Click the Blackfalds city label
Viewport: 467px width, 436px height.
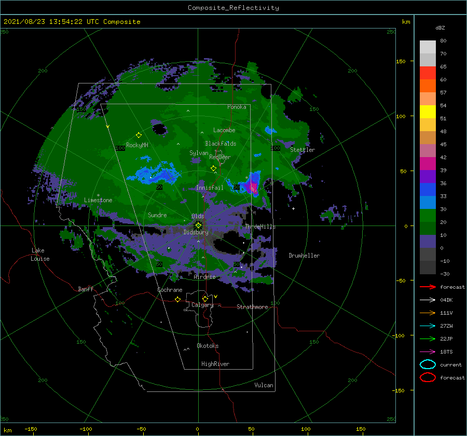point(221,144)
